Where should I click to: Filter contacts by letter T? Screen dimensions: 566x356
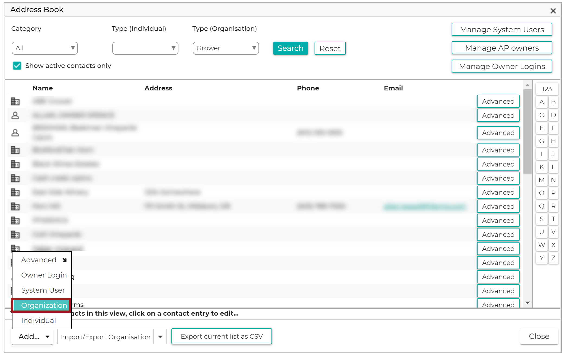click(x=553, y=219)
